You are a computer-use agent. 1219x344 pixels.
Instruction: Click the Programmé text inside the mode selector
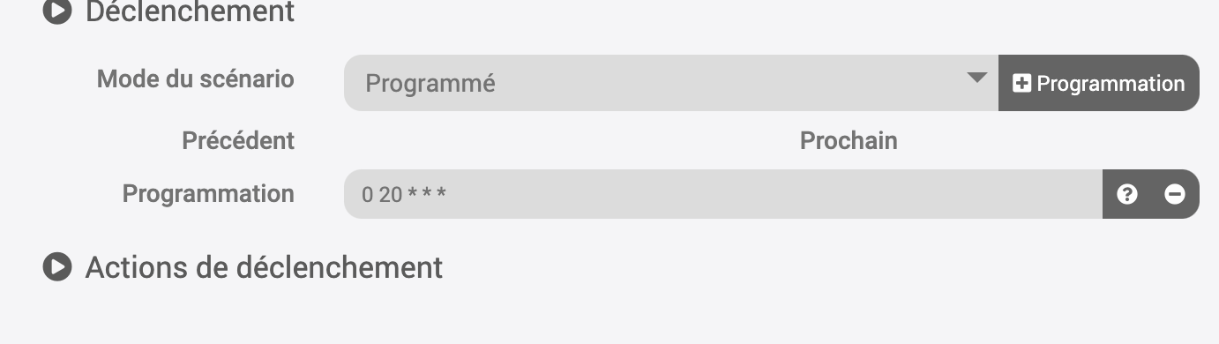pos(430,84)
